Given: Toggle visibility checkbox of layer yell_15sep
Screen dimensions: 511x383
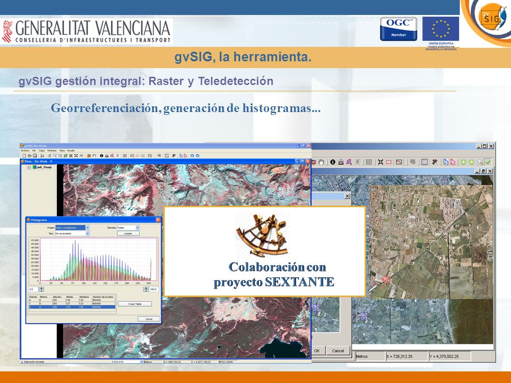Looking at the screenshot, I should pyautogui.click(x=29, y=168).
